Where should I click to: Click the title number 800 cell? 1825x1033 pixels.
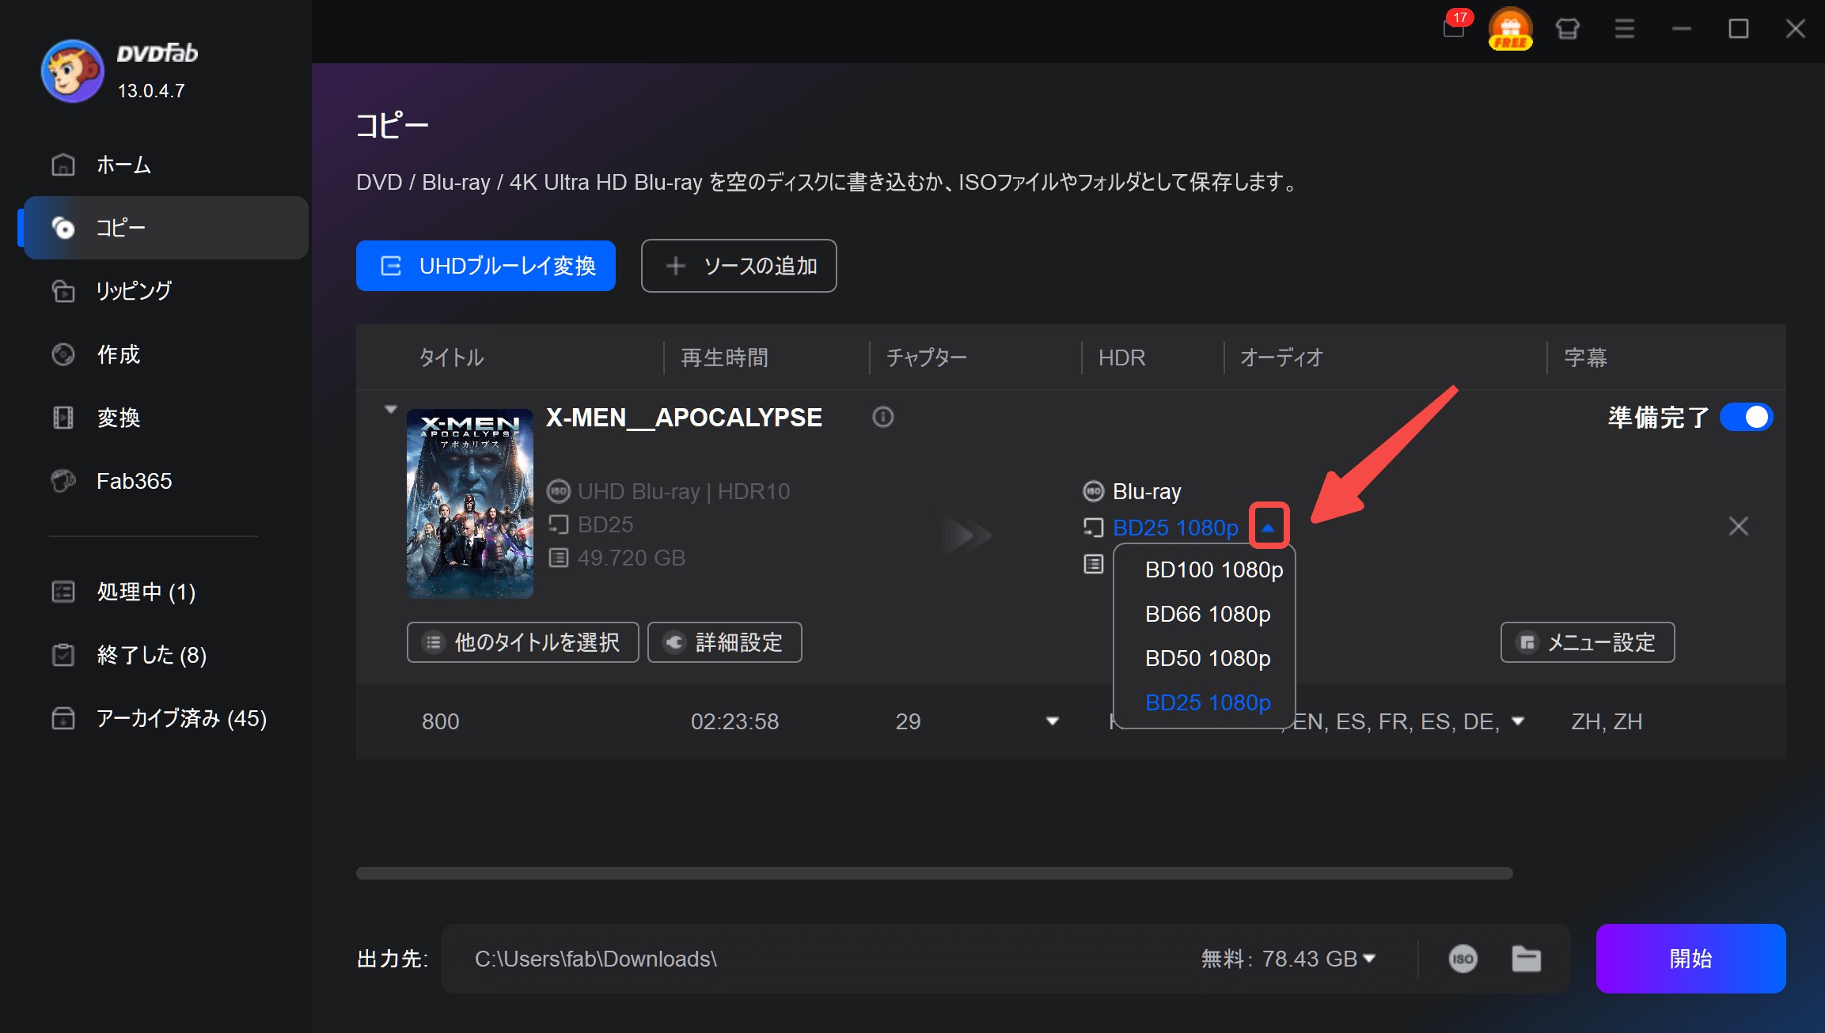tap(441, 721)
